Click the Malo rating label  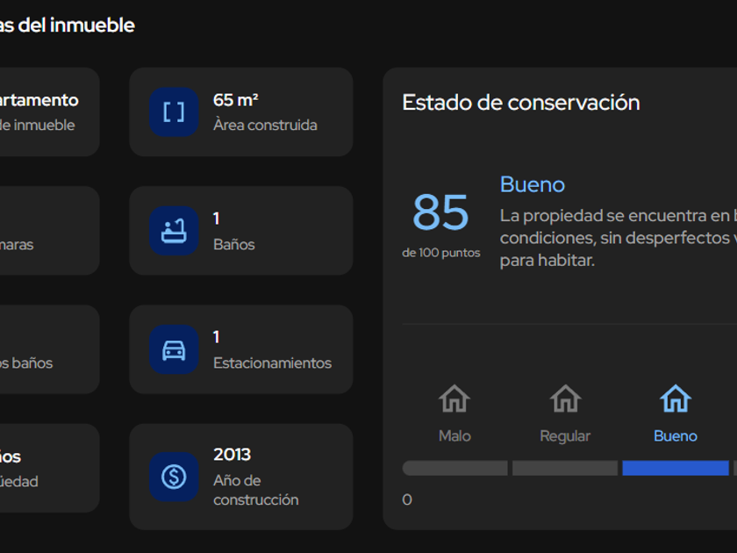[454, 436]
